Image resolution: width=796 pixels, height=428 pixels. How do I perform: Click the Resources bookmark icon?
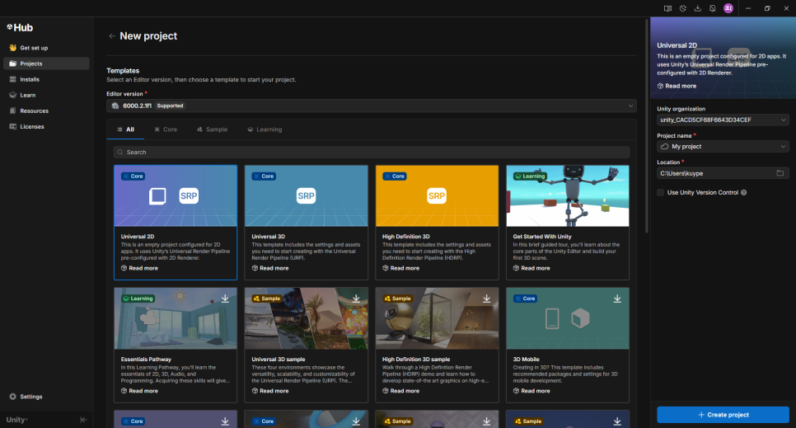coord(12,111)
